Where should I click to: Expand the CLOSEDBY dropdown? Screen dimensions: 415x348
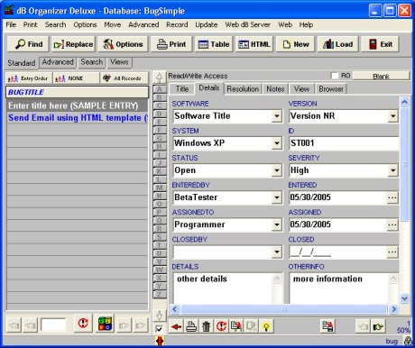[x=277, y=252]
